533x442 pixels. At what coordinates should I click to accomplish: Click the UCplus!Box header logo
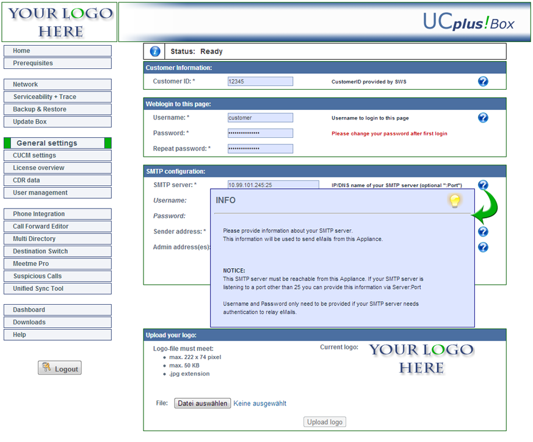point(468,22)
